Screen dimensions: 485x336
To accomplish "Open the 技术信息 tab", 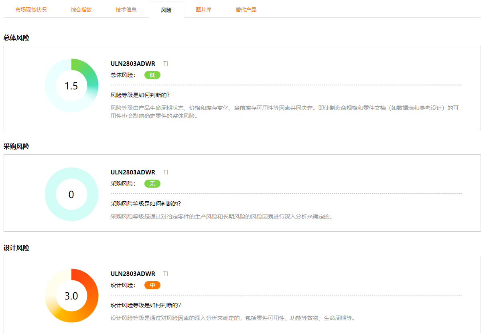I will point(126,10).
